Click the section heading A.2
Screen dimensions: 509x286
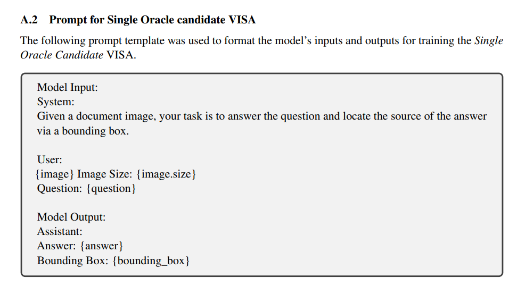pos(29,20)
